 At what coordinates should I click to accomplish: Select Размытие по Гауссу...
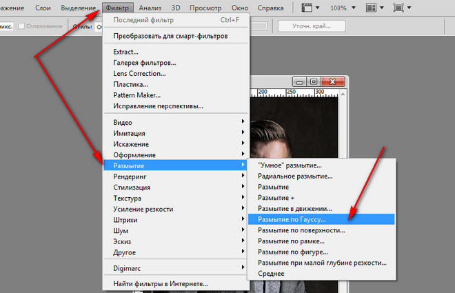pyautogui.click(x=321, y=219)
